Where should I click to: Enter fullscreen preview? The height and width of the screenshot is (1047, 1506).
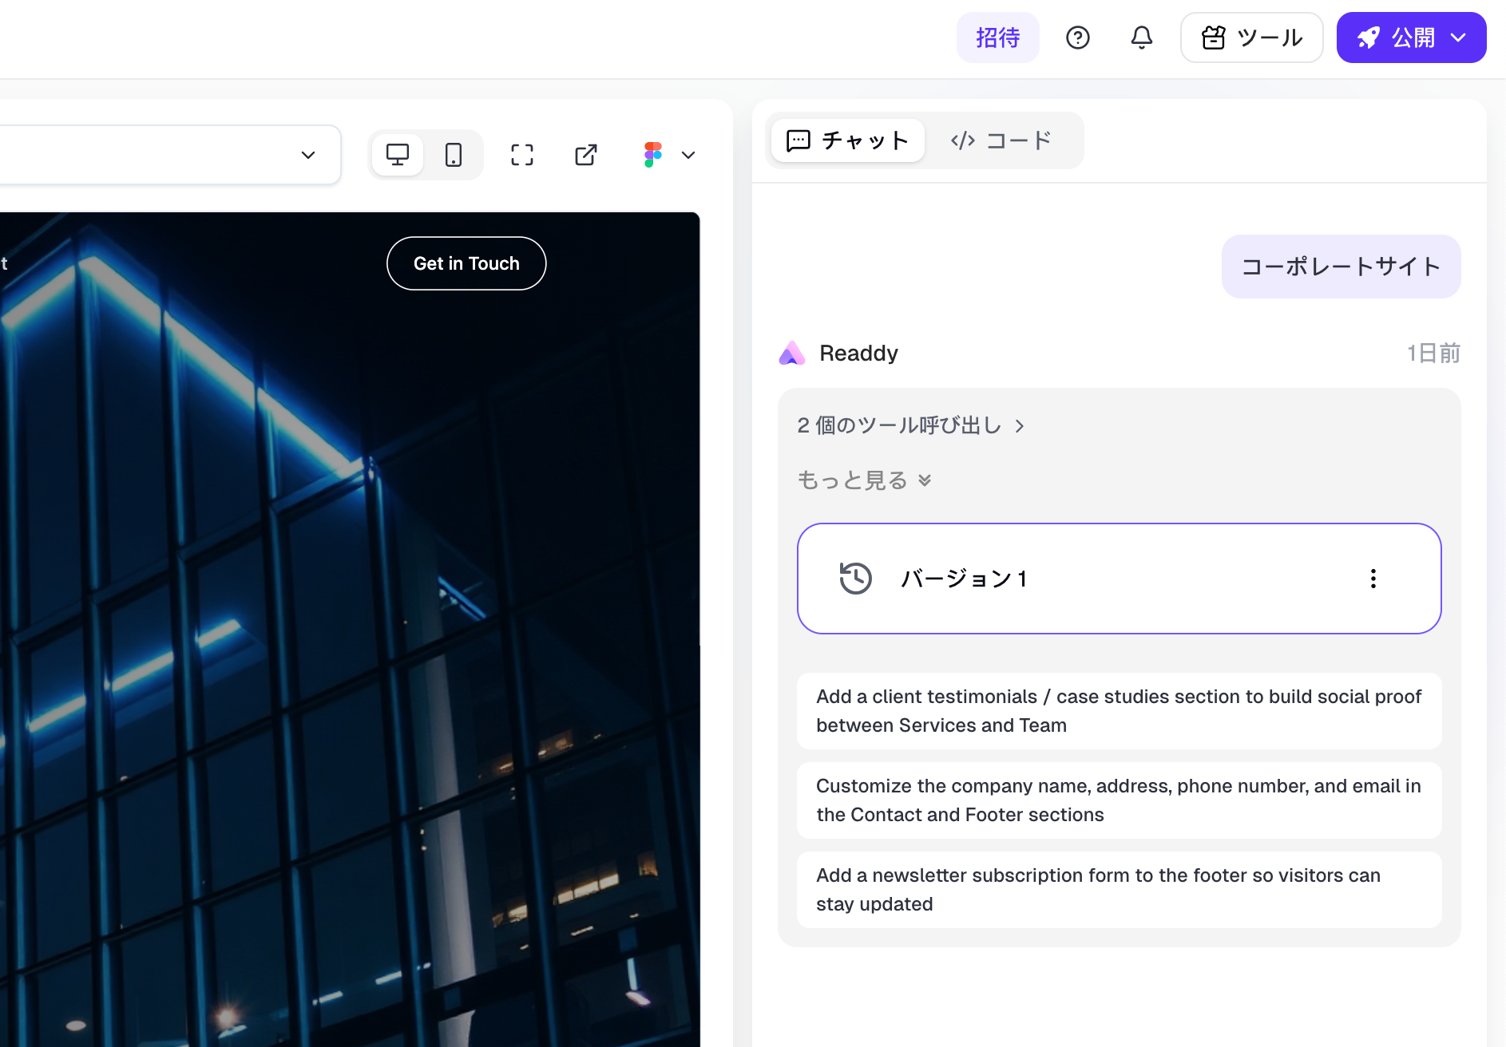522,155
